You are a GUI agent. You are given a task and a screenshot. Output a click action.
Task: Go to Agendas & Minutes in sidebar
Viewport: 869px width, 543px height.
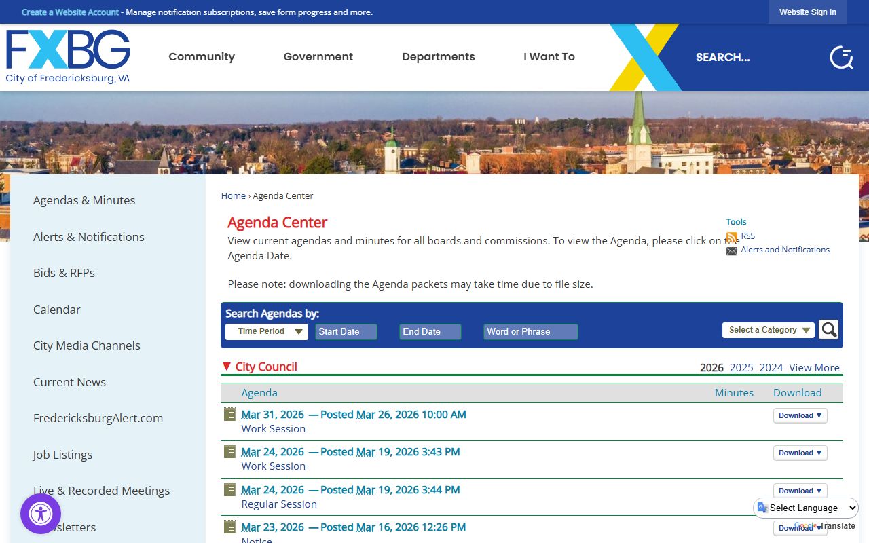click(84, 200)
